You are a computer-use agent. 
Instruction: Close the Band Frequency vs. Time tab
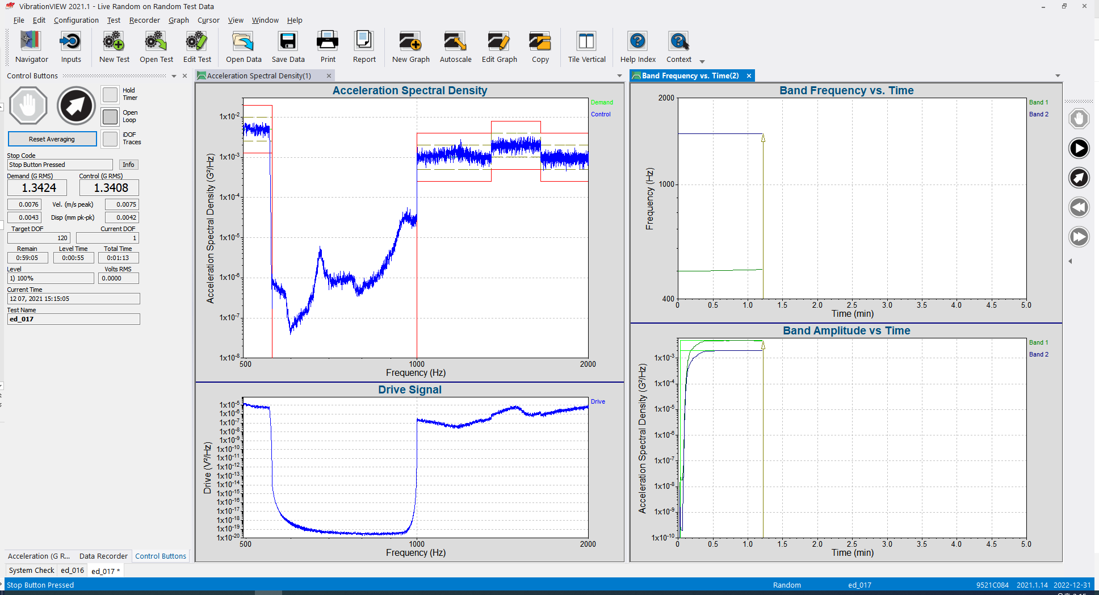point(749,76)
